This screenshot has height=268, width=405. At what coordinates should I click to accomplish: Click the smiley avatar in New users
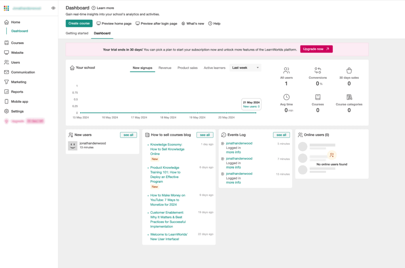click(72, 145)
